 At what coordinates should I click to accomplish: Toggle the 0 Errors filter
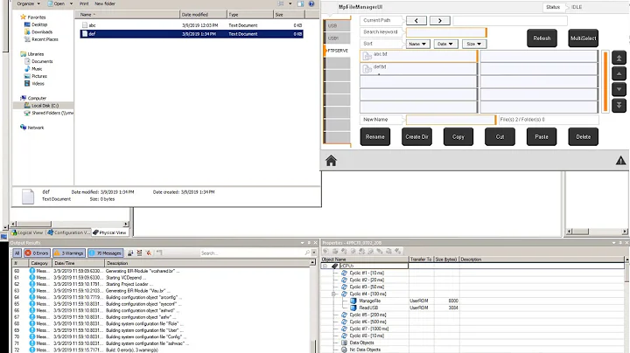click(x=37, y=253)
